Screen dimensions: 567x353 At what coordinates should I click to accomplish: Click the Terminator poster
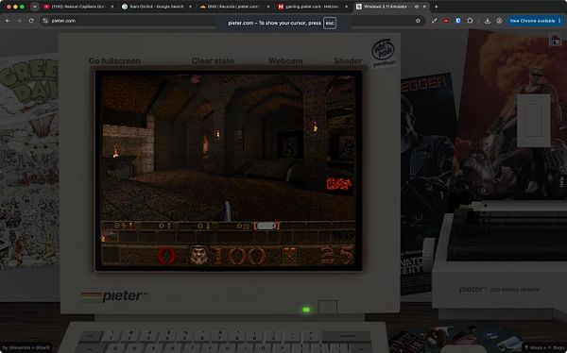coord(428,180)
